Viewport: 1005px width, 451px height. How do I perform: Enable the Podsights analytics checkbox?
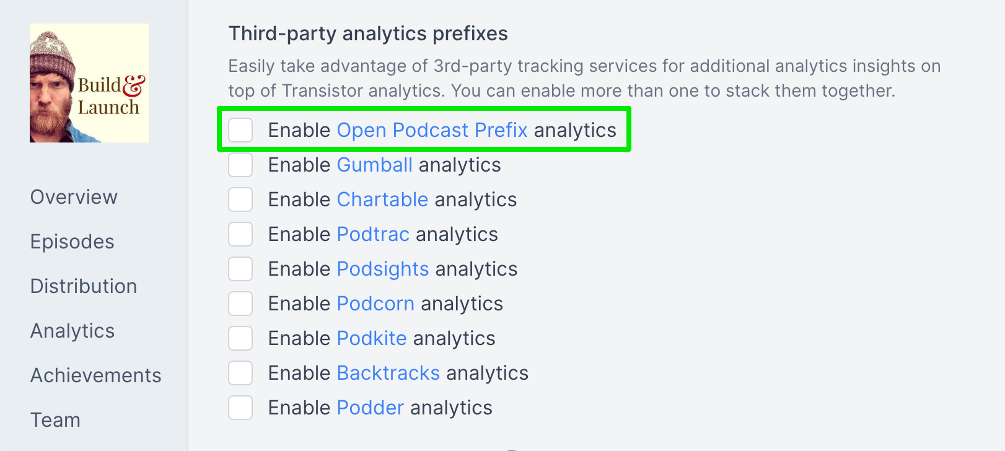[240, 269]
